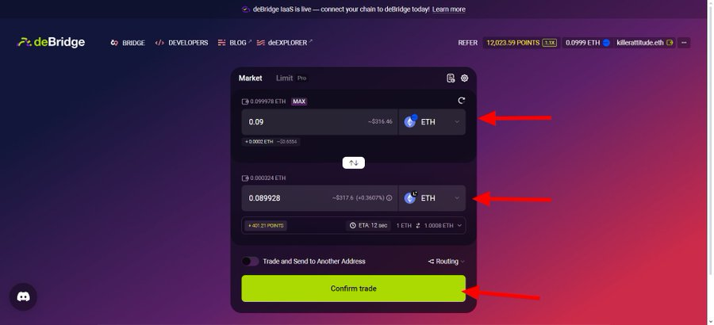This screenshot has height=325, width=714.
Task: Toggle Trade and Send to Another Address
Action: click(250, 262)
